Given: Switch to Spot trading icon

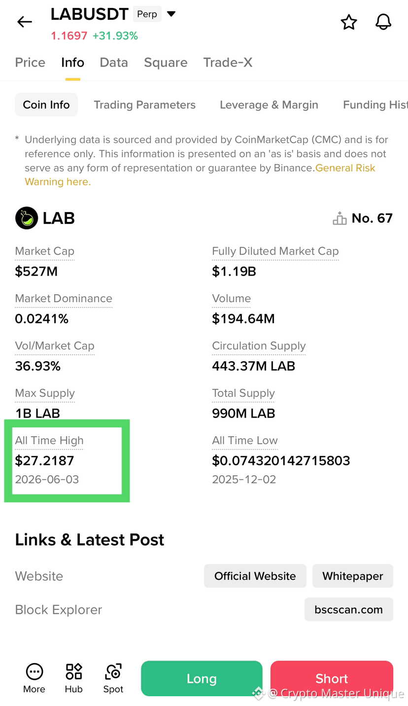Looking at the screenshot, I should pyautogui.click(x=113, y=671).
